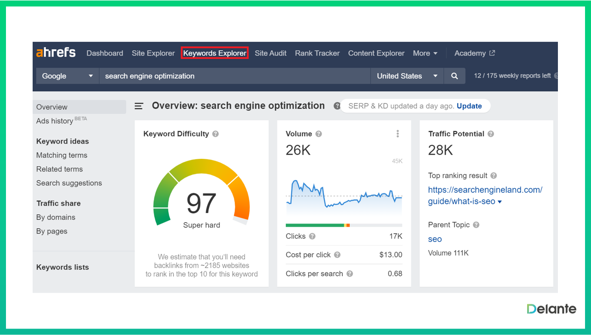Click the 17K clicks value

396,236
